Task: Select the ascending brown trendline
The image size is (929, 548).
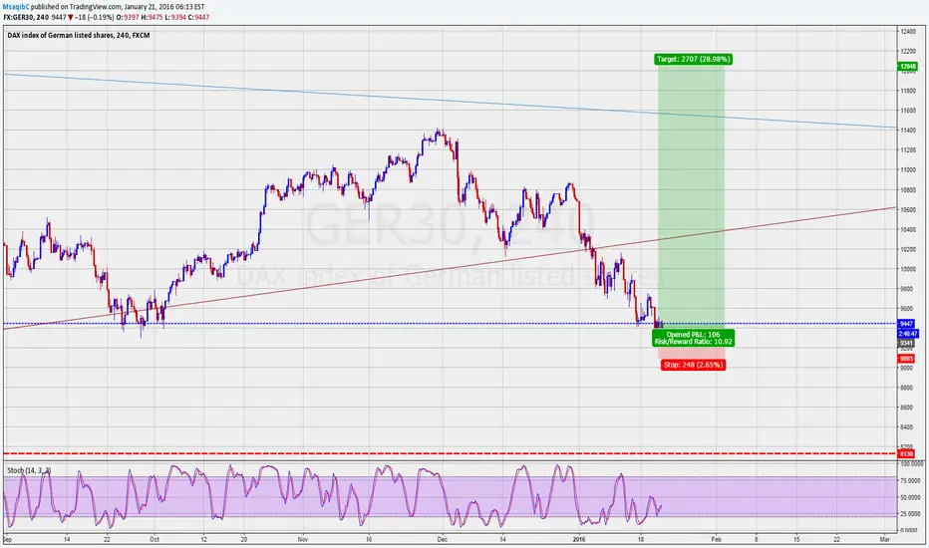Action: pyautogui.click(x=451, y=268)
